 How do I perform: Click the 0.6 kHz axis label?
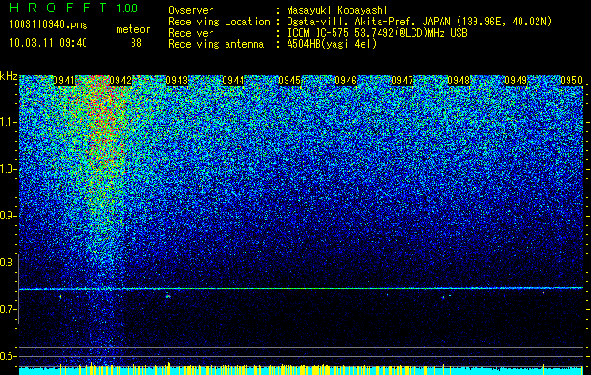[x=7, y=356]
